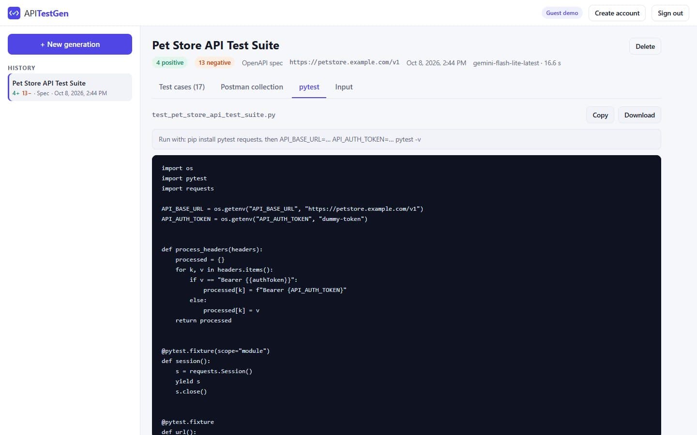Click the Oct 8, 2026, 2:44 PM timestamp in header
The image size is (697, 435).
[x=436, y=63]
